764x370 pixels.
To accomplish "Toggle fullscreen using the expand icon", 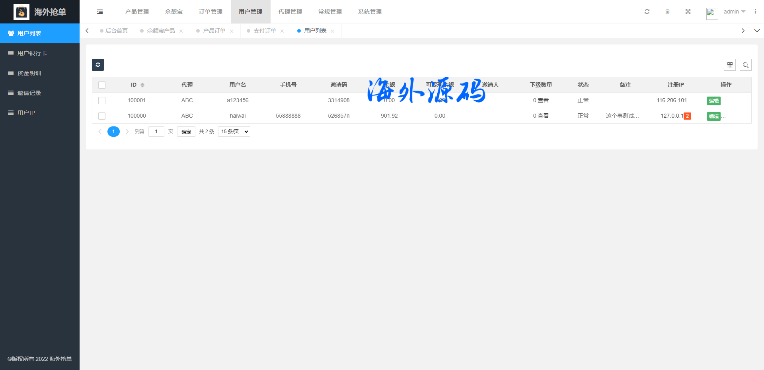I will pos(688,12).
